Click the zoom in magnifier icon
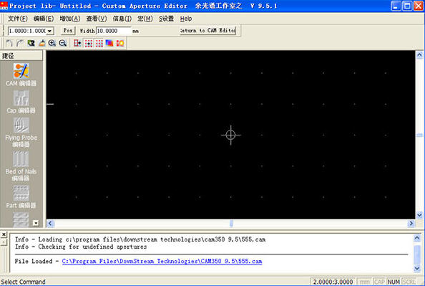This screenshot has height=286, width=425. (52, 43)
